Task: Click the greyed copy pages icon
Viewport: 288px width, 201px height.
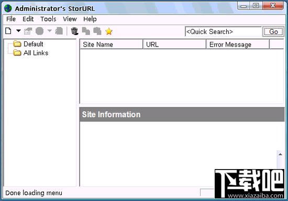Action: [86, 31]
